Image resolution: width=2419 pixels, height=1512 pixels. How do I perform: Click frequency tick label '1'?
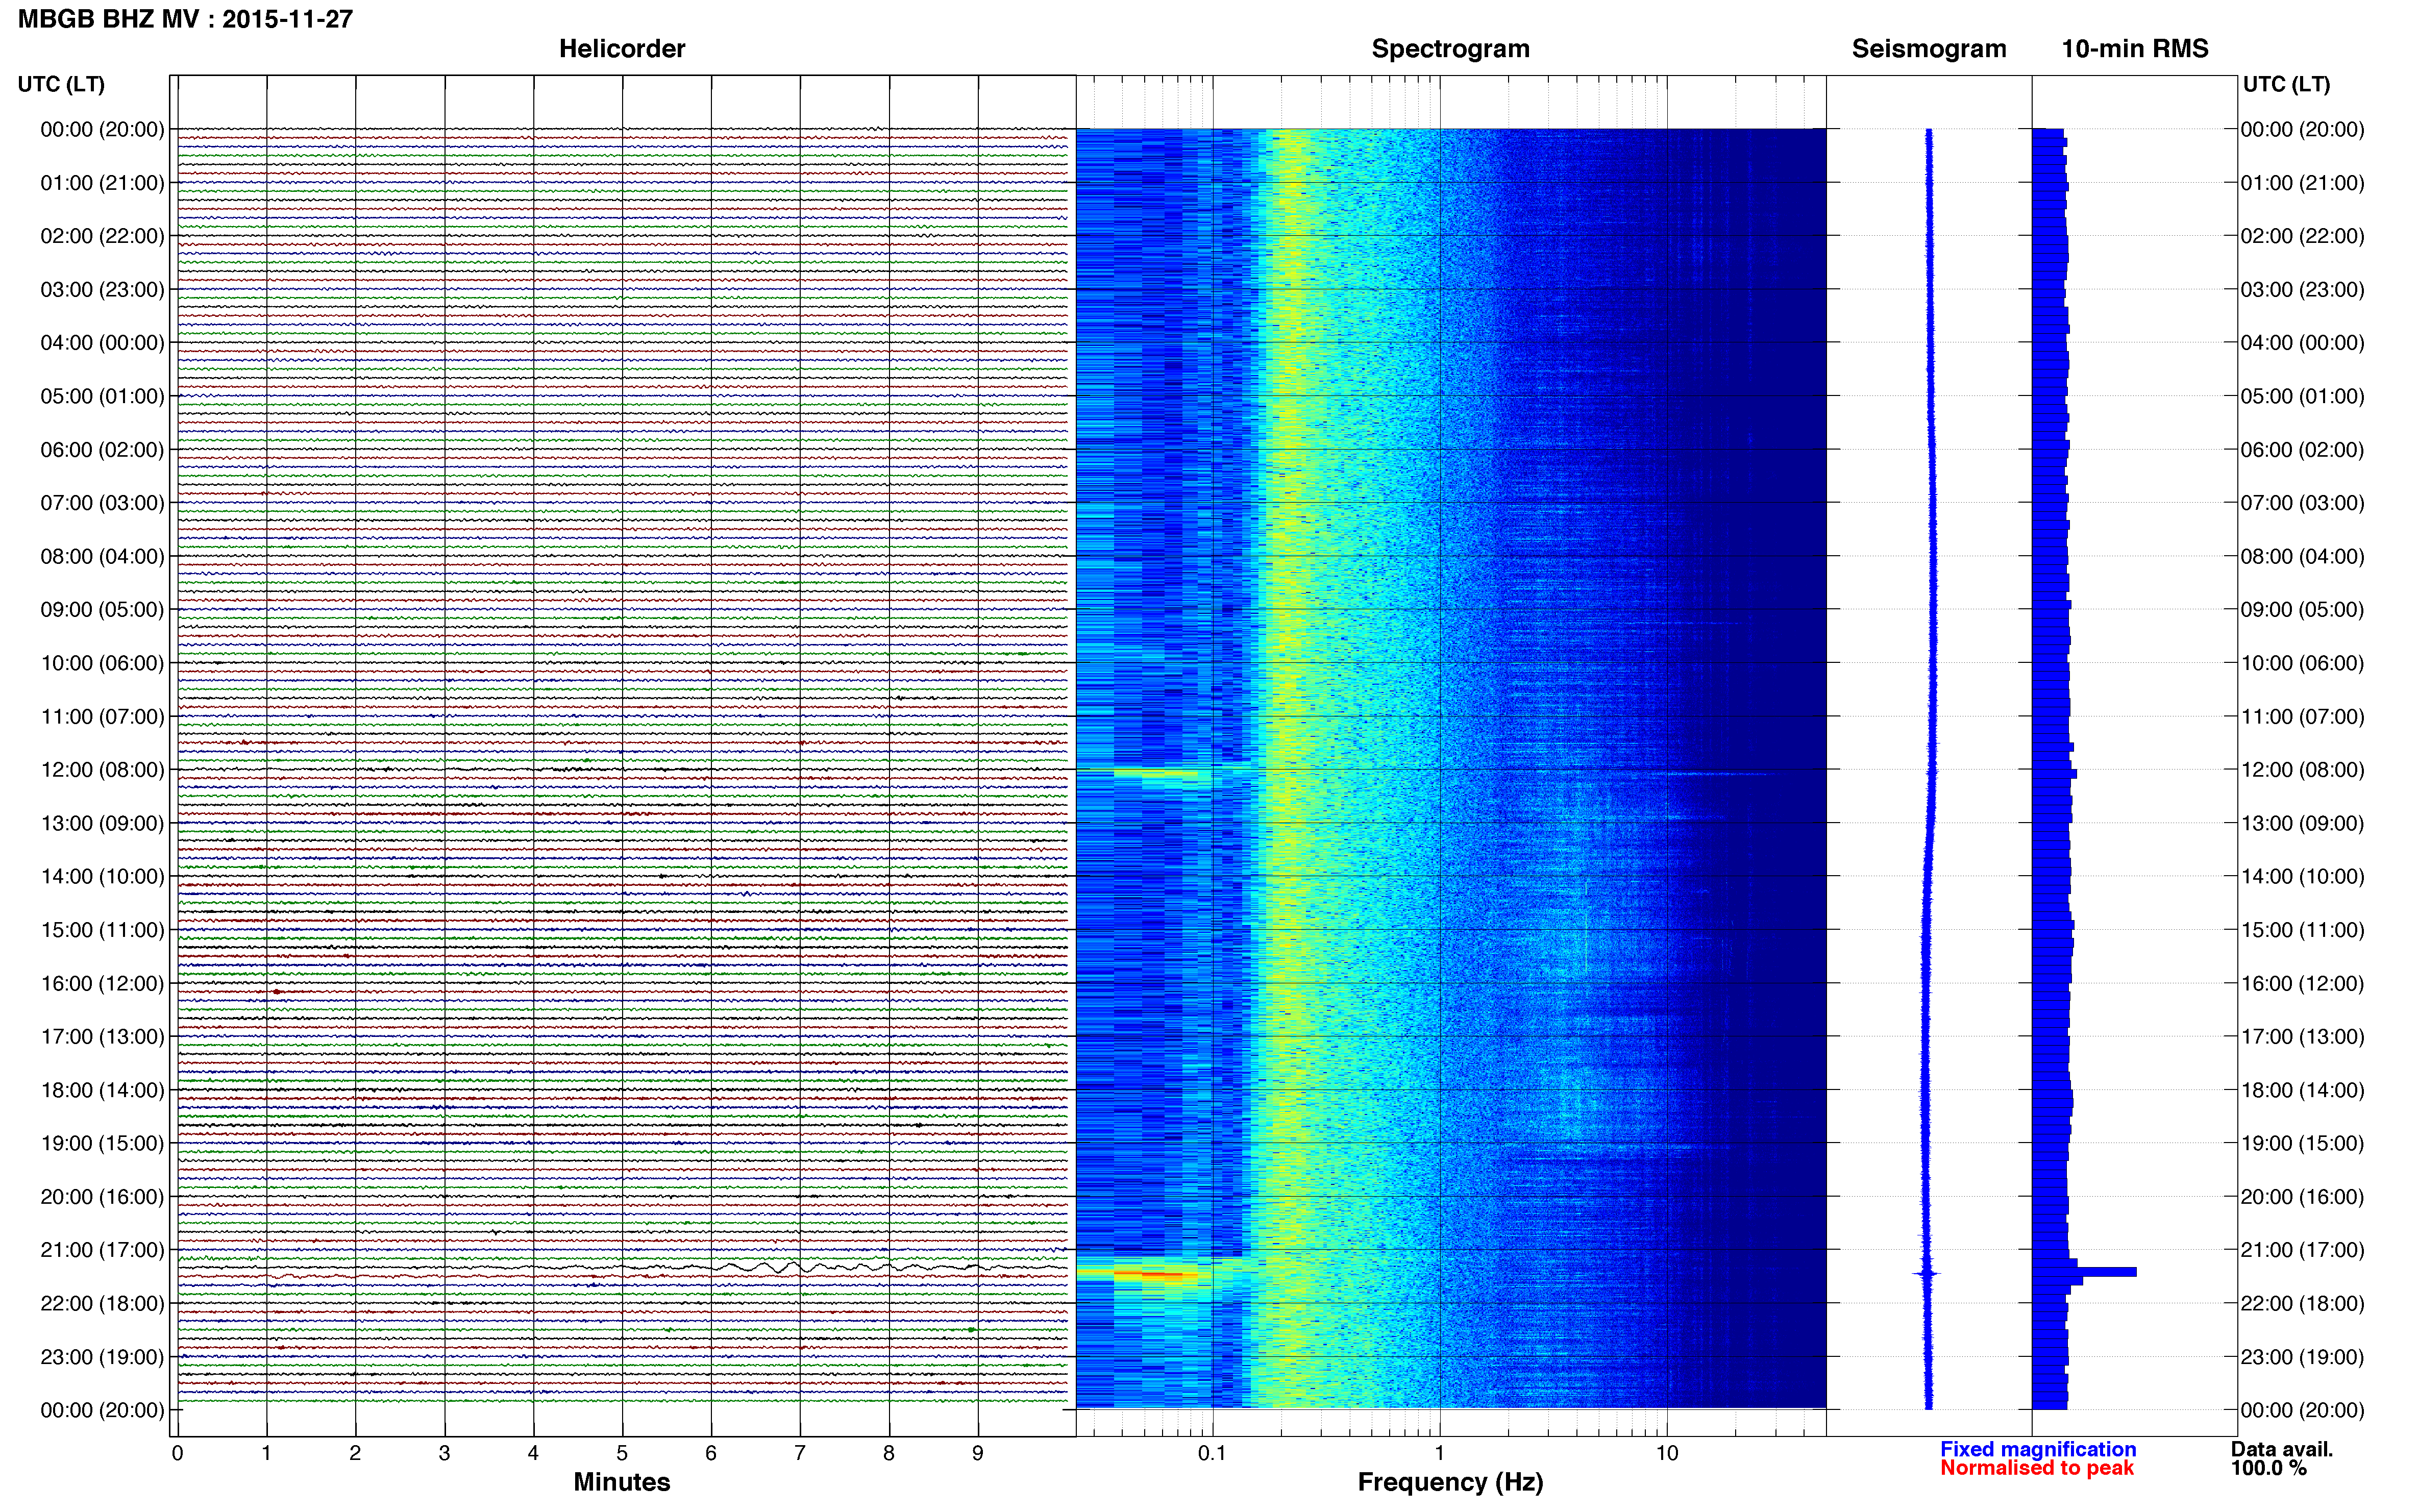click(1440, 1454)
